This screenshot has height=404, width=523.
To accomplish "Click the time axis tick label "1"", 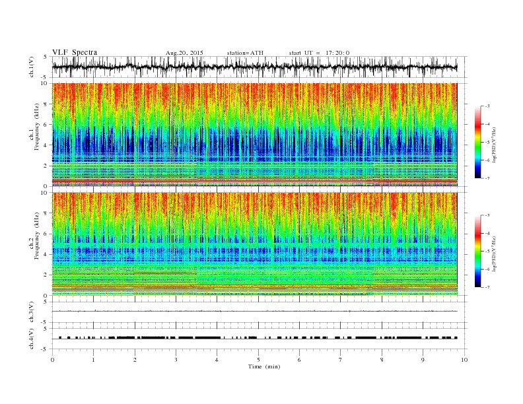I will (93, 360).
